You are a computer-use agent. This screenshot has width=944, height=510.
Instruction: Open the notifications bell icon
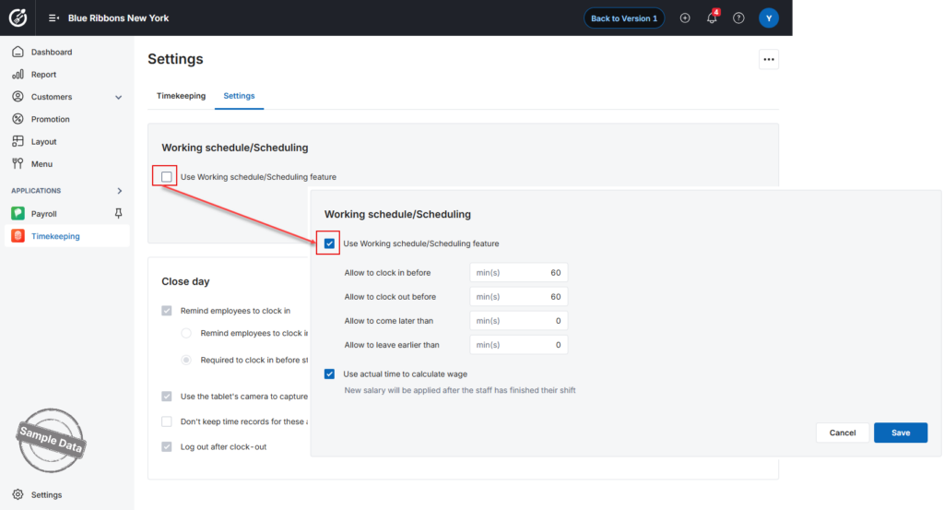tap(712, 18)
